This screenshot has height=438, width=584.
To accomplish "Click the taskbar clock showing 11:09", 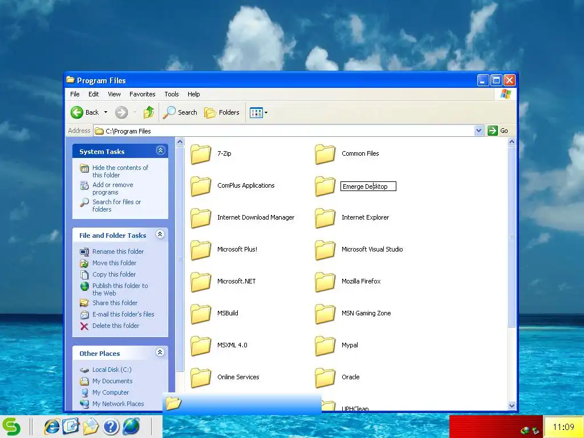I will click(563, 427).
